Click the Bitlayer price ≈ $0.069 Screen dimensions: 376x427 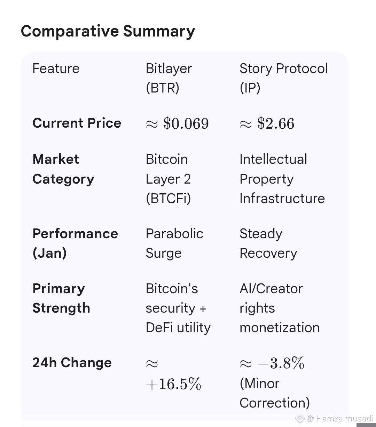177,123
